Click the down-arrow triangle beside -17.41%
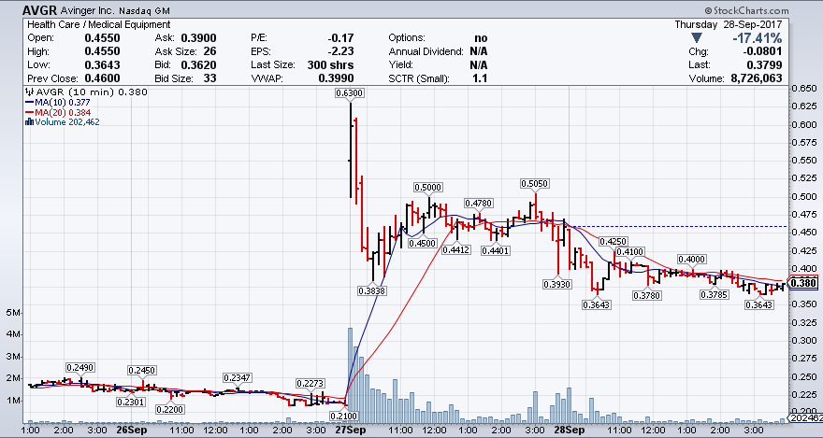This screenshot has height=438, width=823. tap(696, 37)
